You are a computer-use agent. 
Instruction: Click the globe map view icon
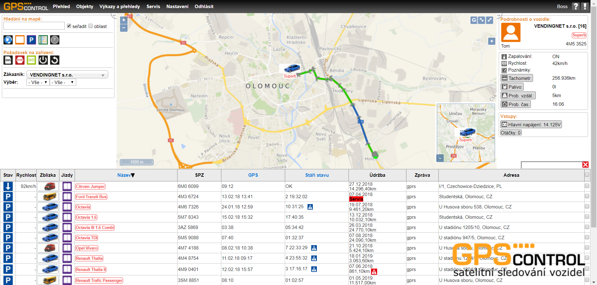point(8,40)
